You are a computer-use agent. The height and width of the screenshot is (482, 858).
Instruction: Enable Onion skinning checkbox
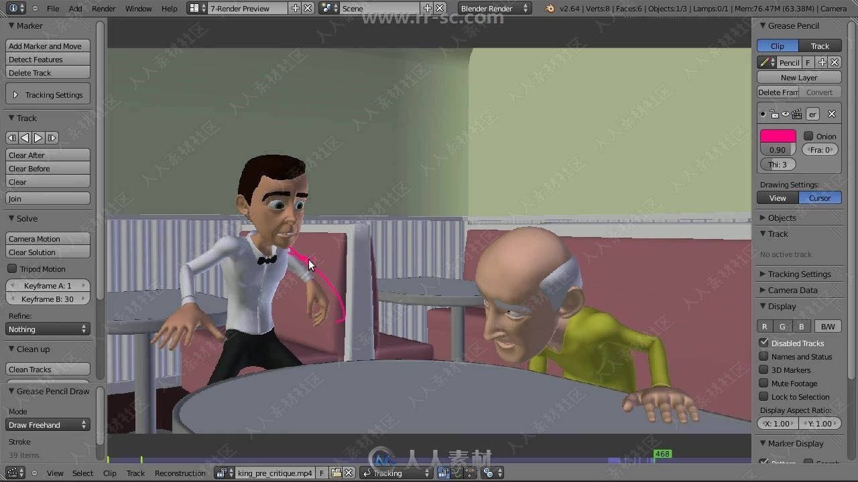point(808,136)
